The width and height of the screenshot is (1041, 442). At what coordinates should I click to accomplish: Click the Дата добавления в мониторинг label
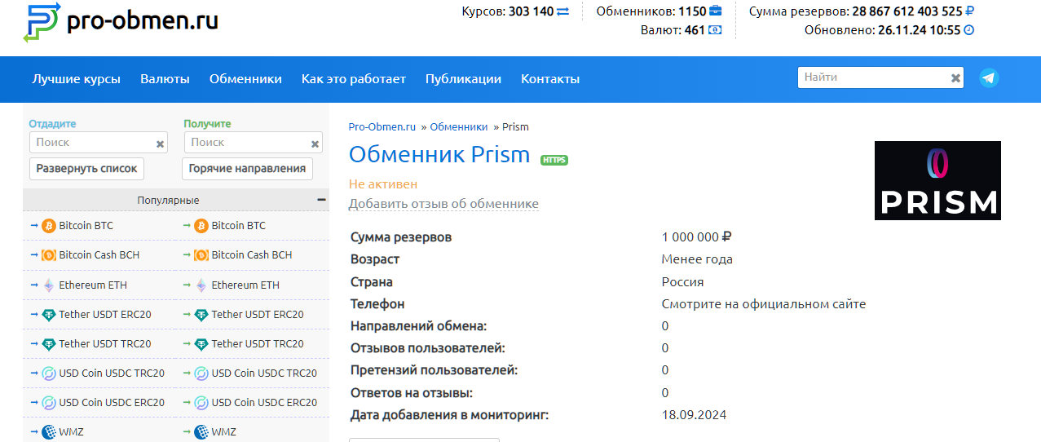tap(450, 415)
